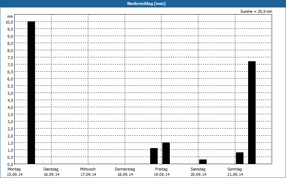Viewport: 286px width, 178px height.
Task: Click the 10,0 y-axis value
Action: tap(9, 22)
